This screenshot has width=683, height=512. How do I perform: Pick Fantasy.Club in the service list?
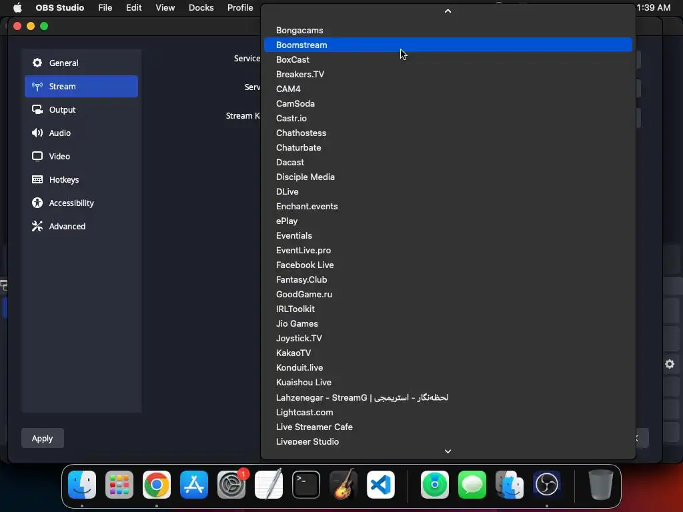[448, 279]
